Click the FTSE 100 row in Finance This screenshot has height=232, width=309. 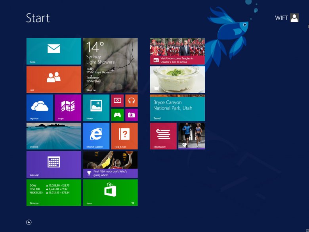(x=49, y=189)
